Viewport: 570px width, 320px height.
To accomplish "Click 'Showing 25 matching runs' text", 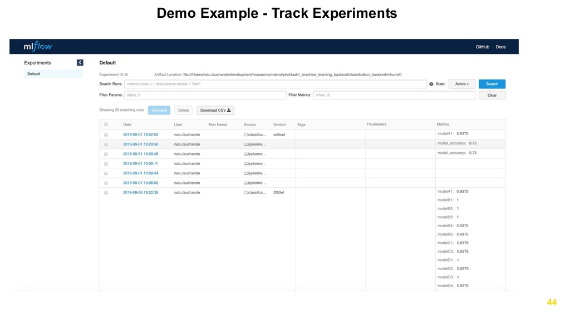I will pos(121,110).
